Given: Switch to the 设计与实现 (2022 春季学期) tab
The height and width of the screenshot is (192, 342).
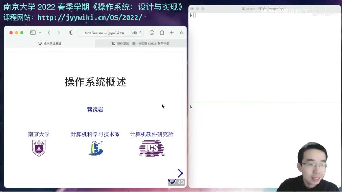Looking at the screenshot, I should [x=141, y=43].
